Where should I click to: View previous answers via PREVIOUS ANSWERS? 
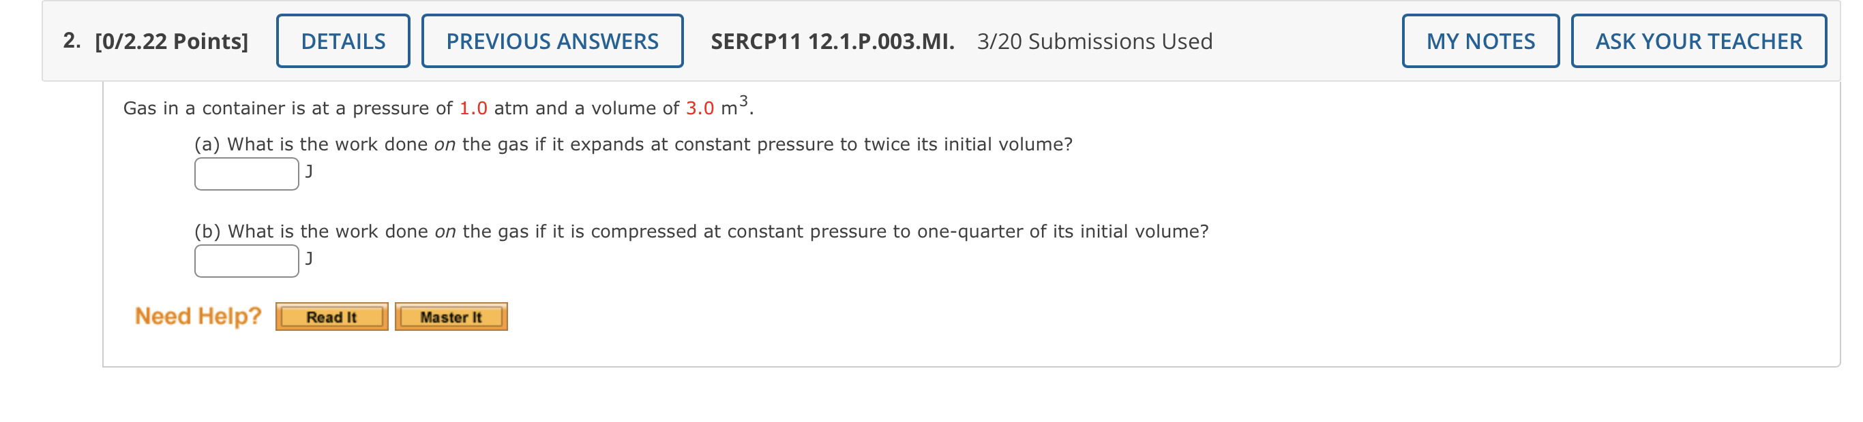(552, 41)
